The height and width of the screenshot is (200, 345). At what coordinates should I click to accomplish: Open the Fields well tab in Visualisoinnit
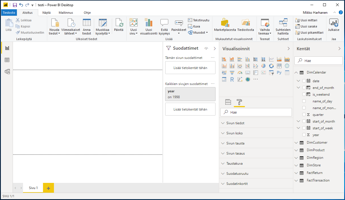point(228,102)
